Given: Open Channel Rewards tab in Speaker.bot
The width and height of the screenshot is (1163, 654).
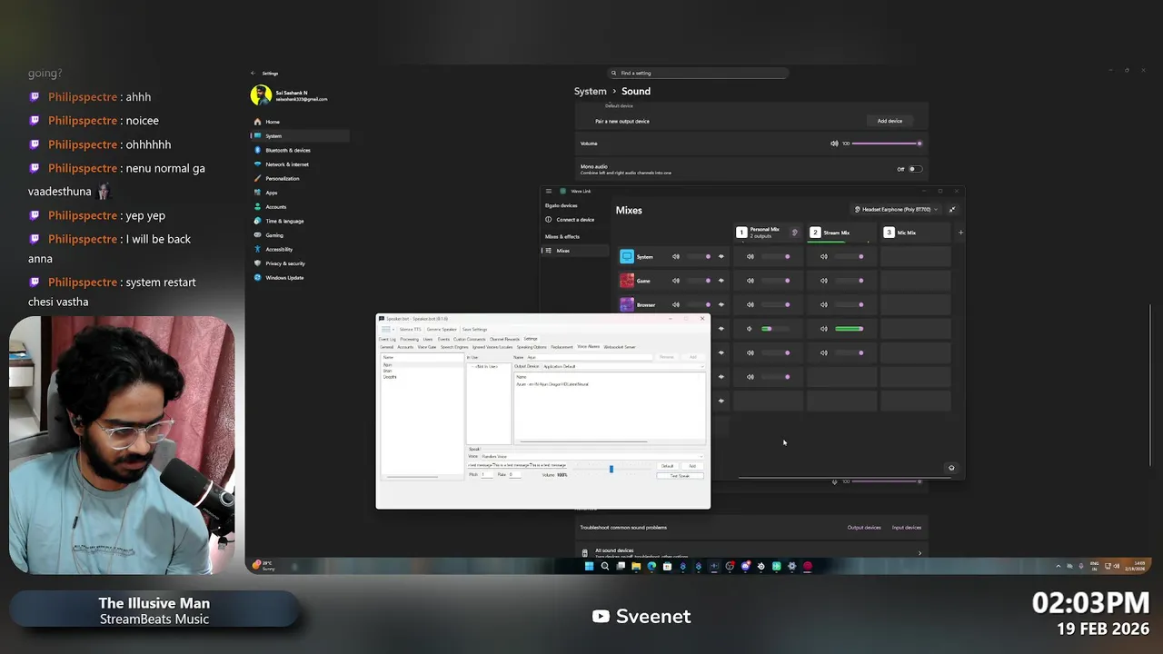Looking at the screenshot, I should 504,339.
